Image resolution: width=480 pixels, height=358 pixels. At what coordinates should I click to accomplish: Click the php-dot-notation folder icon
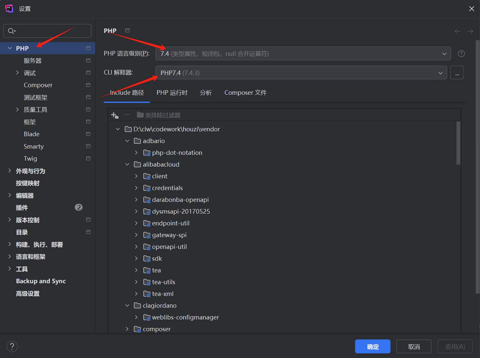[147, 153]
